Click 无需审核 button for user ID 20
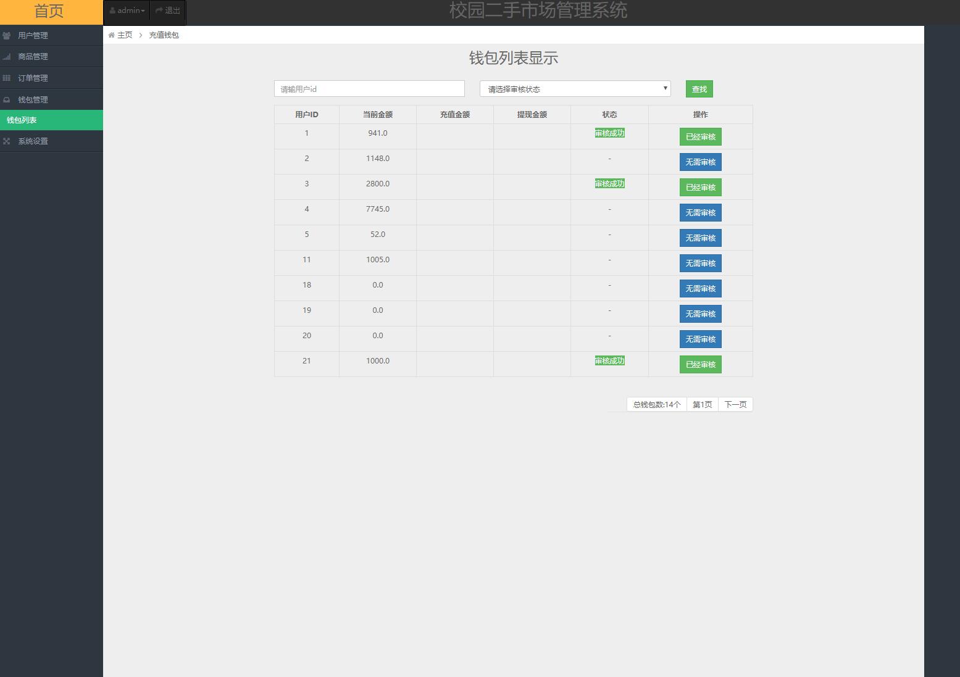This screenshot has width=960, height=677. point(701,339)
